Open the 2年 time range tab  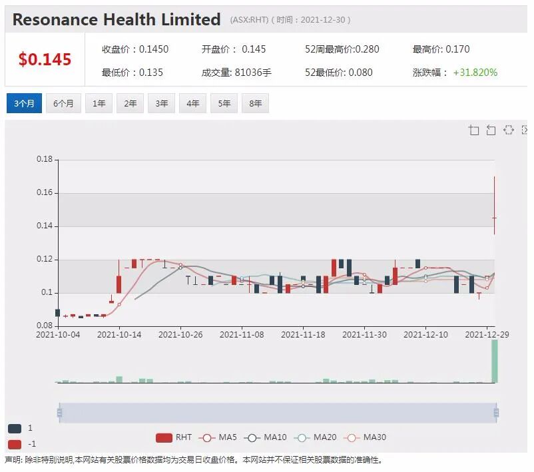[x=130, y=103]
